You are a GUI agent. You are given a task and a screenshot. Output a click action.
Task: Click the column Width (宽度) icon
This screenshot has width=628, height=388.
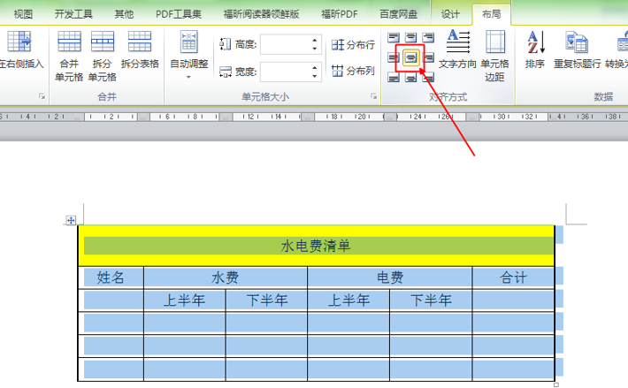pos(225,72)
